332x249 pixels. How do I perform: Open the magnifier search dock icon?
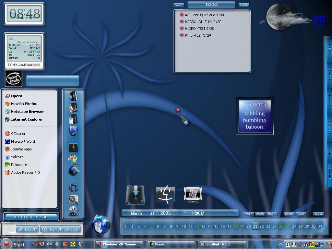point(73,199)
